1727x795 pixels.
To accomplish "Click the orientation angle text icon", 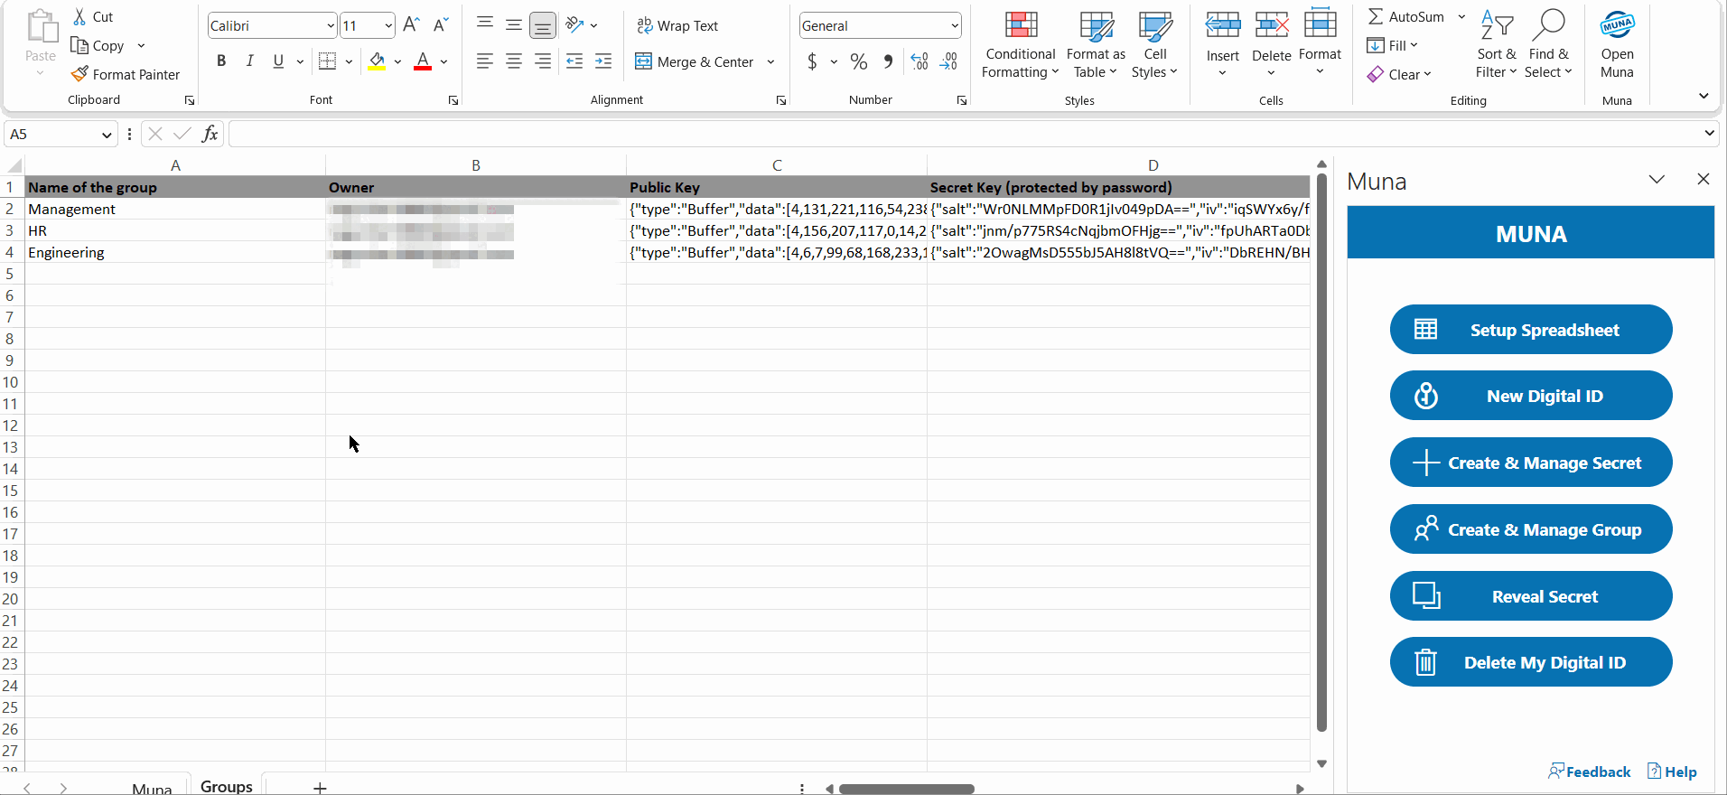I will pos(574,24).
